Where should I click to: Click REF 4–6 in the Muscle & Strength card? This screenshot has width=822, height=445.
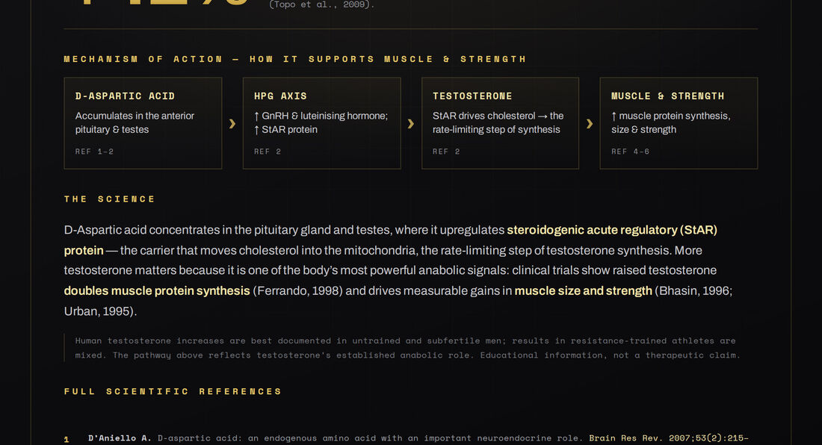[x=630, y=152]
